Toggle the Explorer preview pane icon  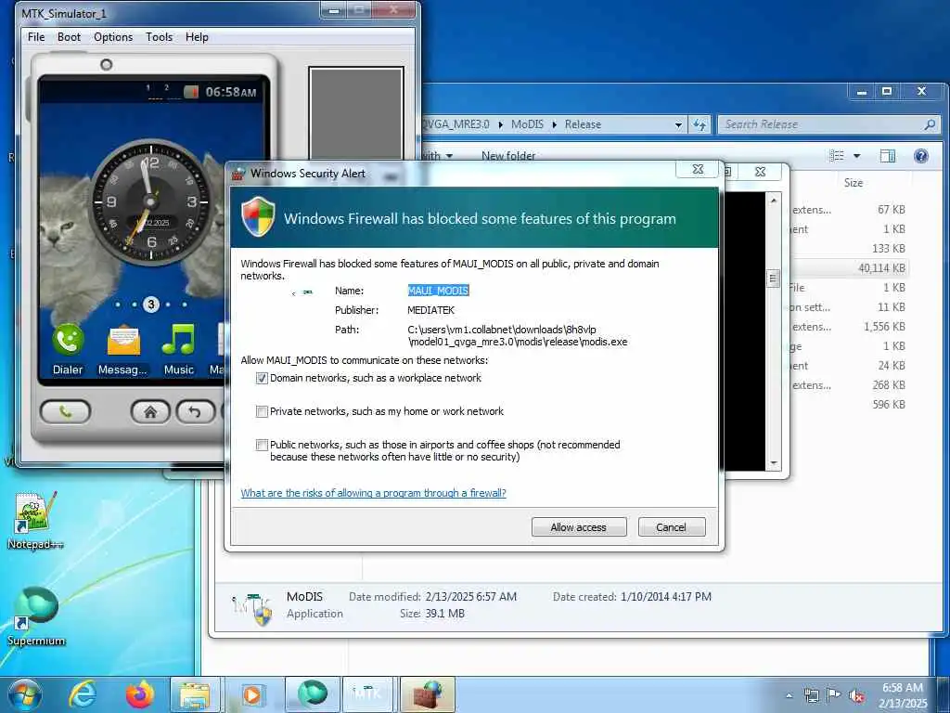click(887, 156)
